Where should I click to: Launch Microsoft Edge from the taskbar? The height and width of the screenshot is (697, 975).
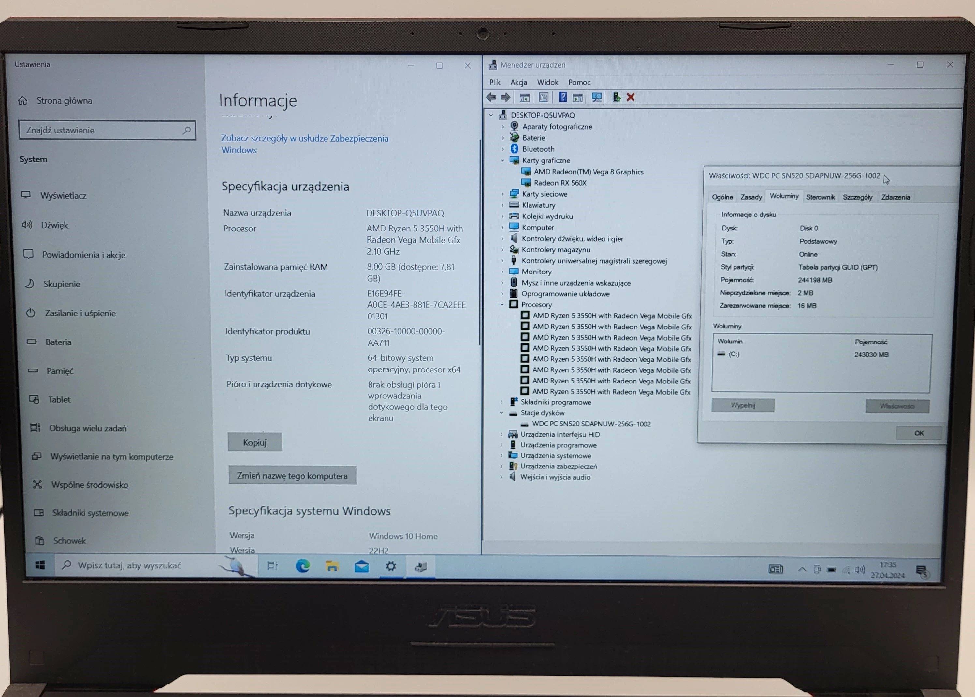(303, 566)
